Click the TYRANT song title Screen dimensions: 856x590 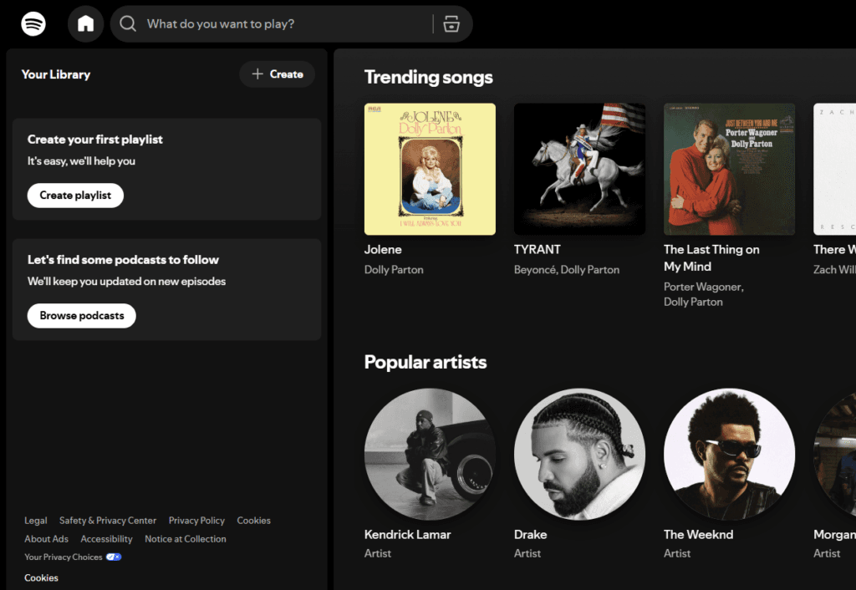click(x=538, y=249)
